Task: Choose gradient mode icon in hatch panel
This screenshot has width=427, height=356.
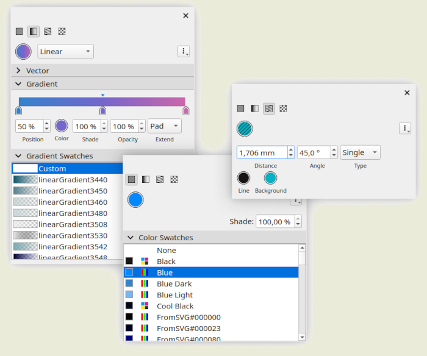Action: [255, 109]
